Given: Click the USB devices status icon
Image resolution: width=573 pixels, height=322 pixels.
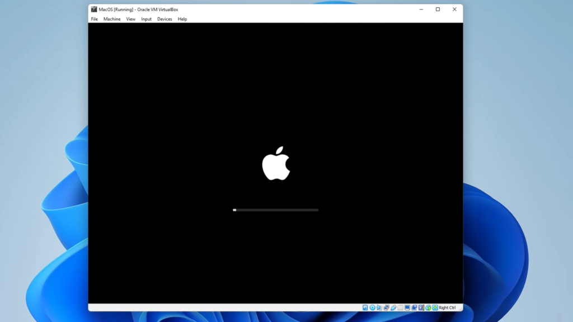Looking at the screenshot, I should [x=393, y=308].
